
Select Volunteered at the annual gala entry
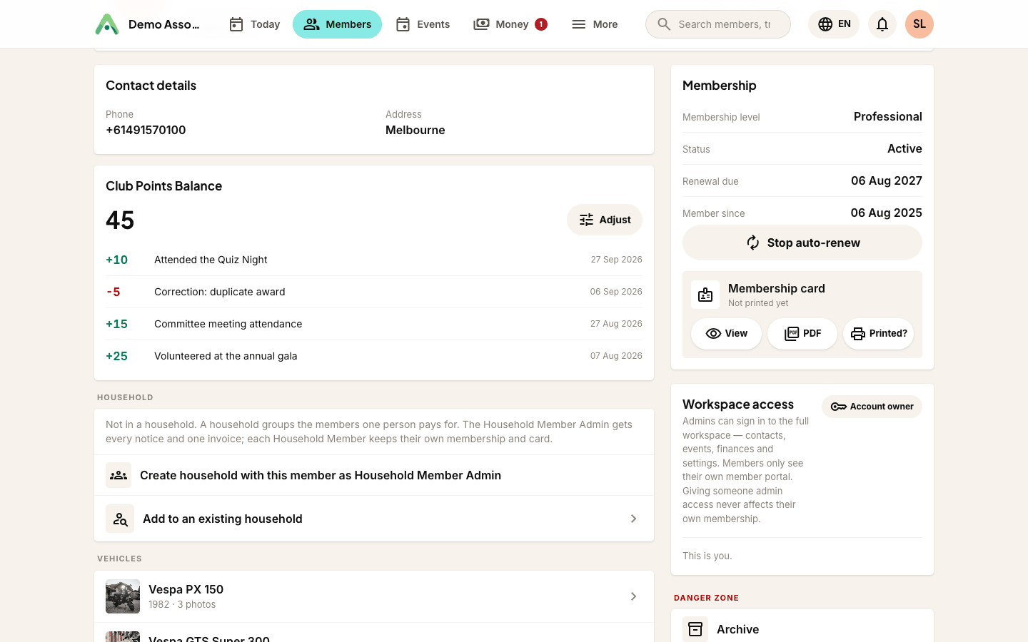click(x=374, y=356)
